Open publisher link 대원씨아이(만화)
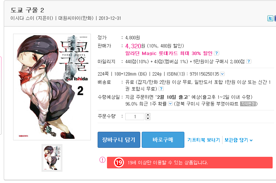Image resolution: width=276 pixels, height=183 pixels. (76, 18)
